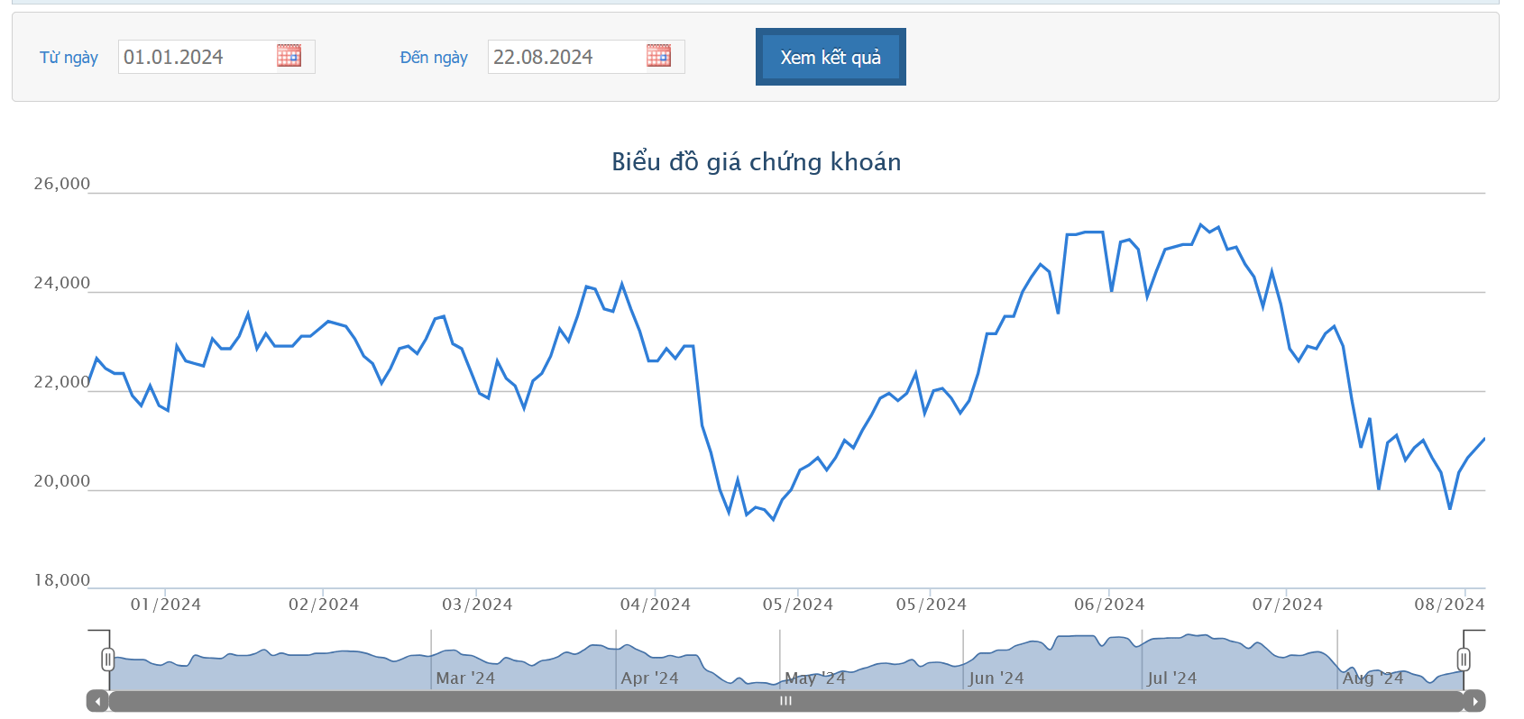Click the 20,000 y-axis label

(x=62, y=481)
